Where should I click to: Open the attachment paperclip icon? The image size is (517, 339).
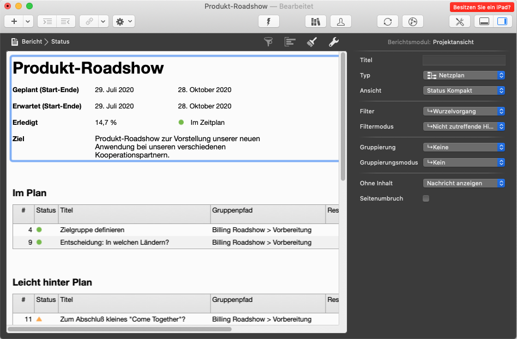[x=91, y=21]
